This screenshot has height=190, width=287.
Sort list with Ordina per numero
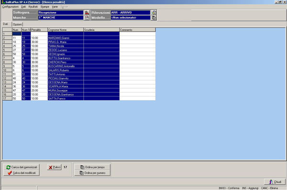coord(92,173)
